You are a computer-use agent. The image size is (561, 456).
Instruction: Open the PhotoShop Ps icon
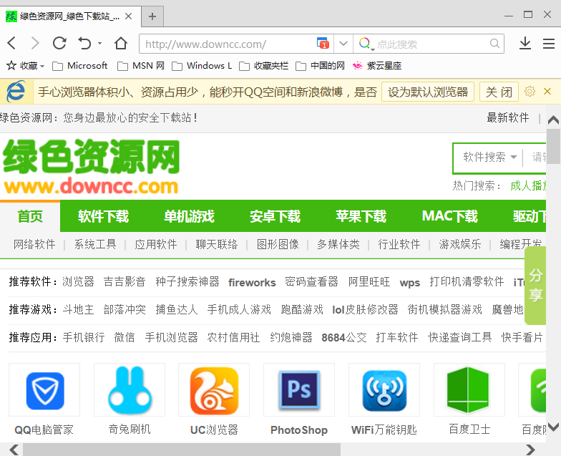click(299, 390)
